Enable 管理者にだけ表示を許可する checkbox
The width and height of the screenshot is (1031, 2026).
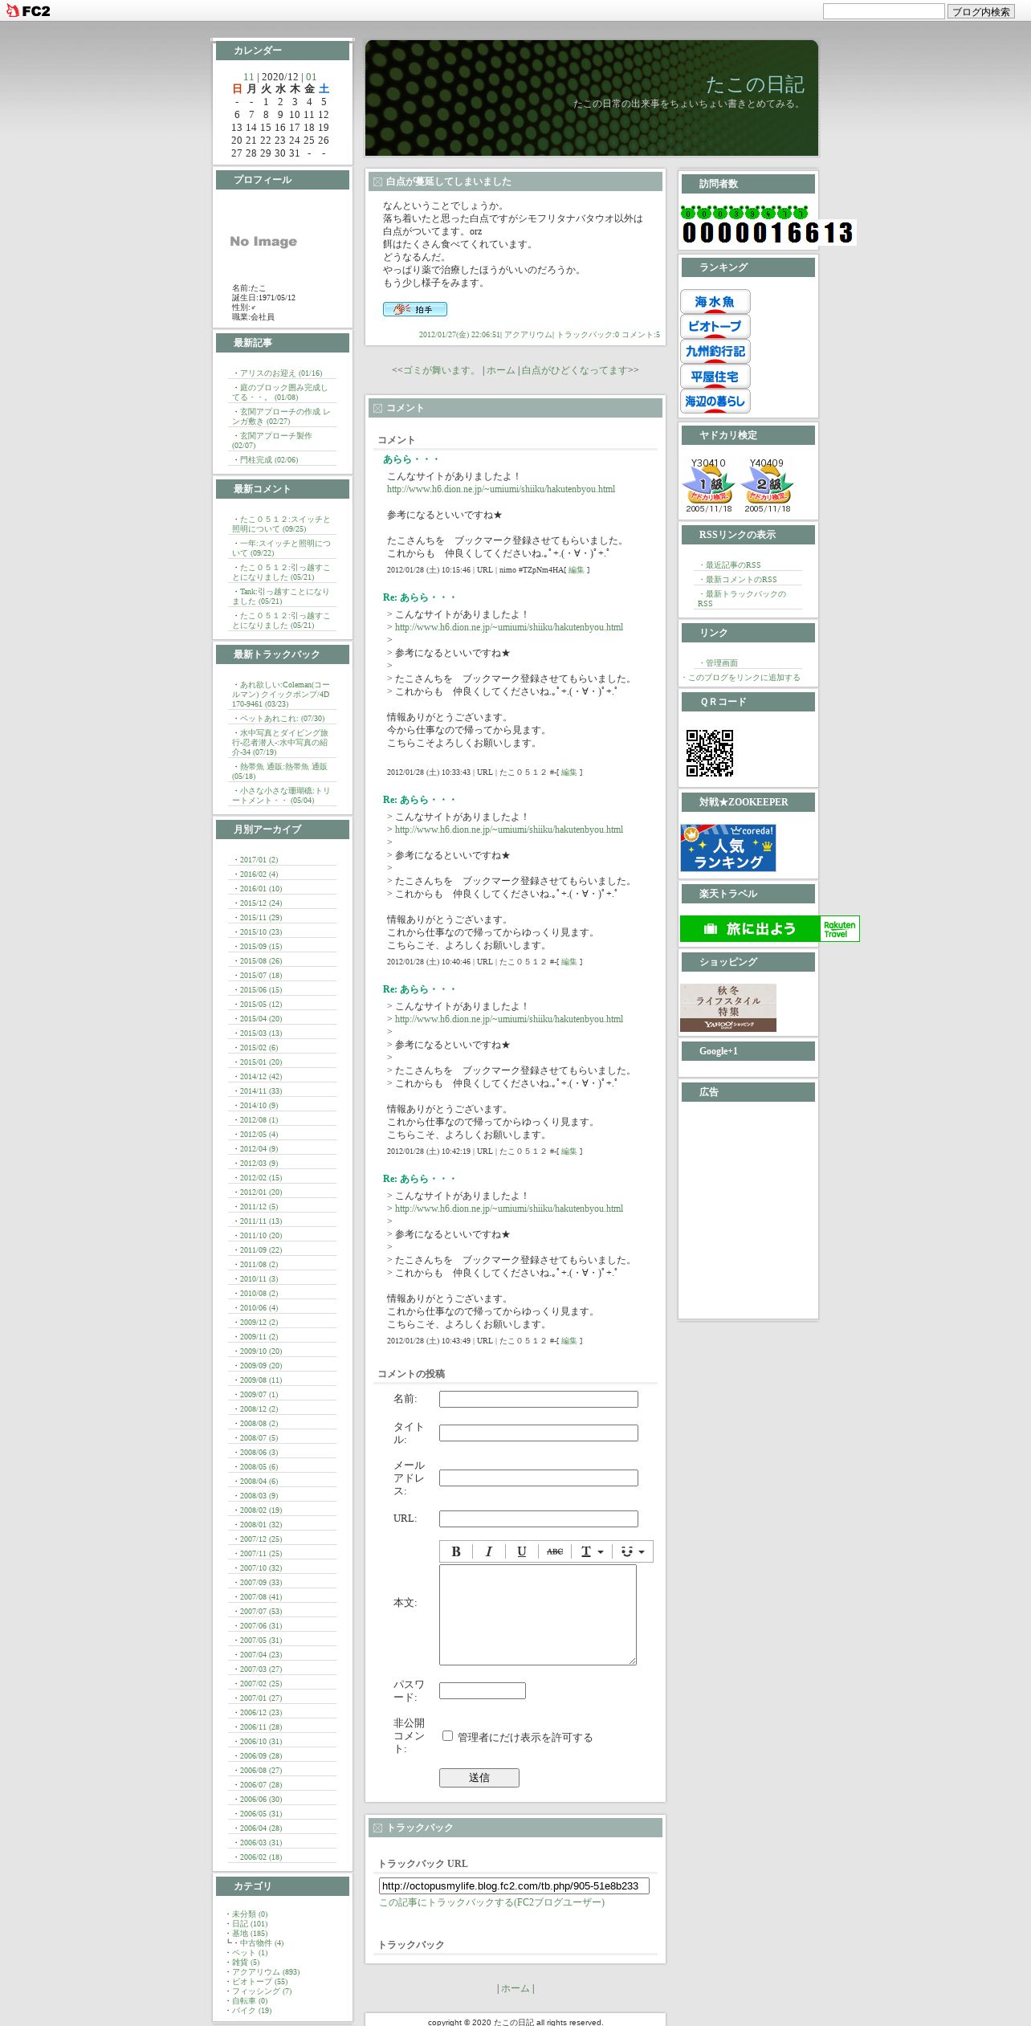point(447,1736)
